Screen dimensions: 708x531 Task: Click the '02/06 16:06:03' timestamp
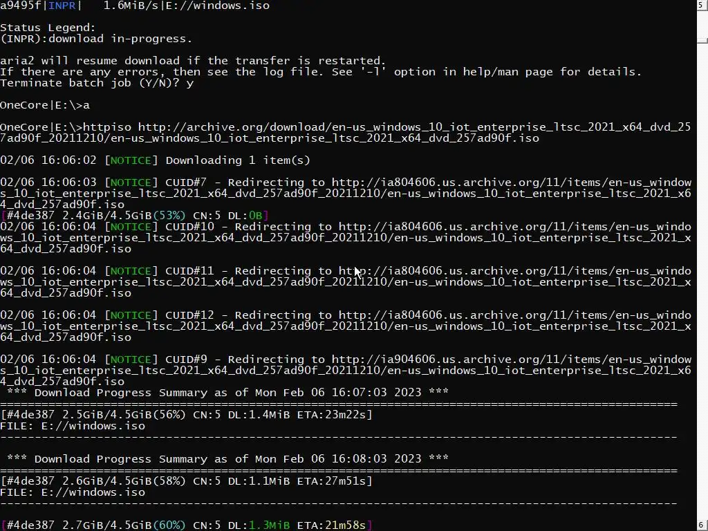pyautogui.click(x=48, y=183)
